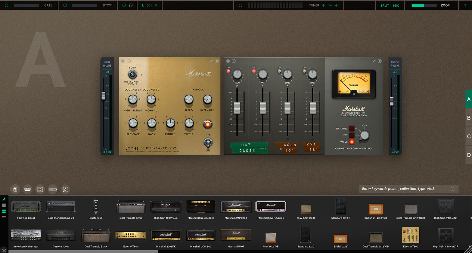Click the MIX button
This screenshot has height=253, width=472.
coord(396,5)
